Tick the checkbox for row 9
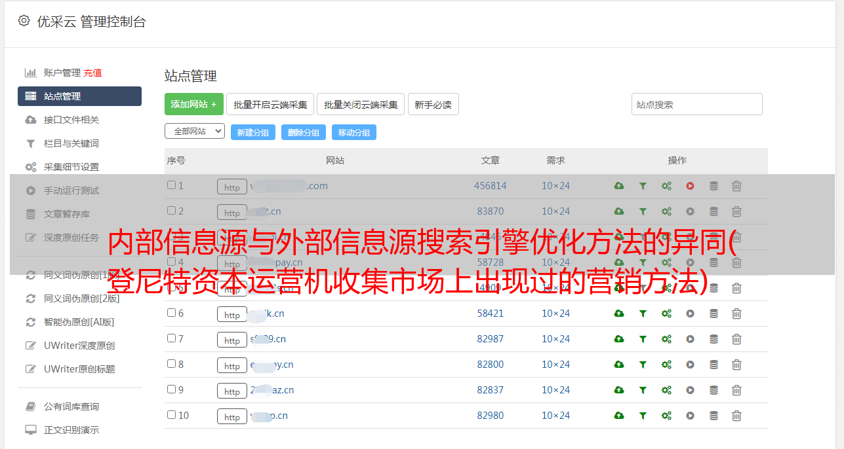Image resolution: width=844 pixels, height=449 pixels. (x=171, y=389)
